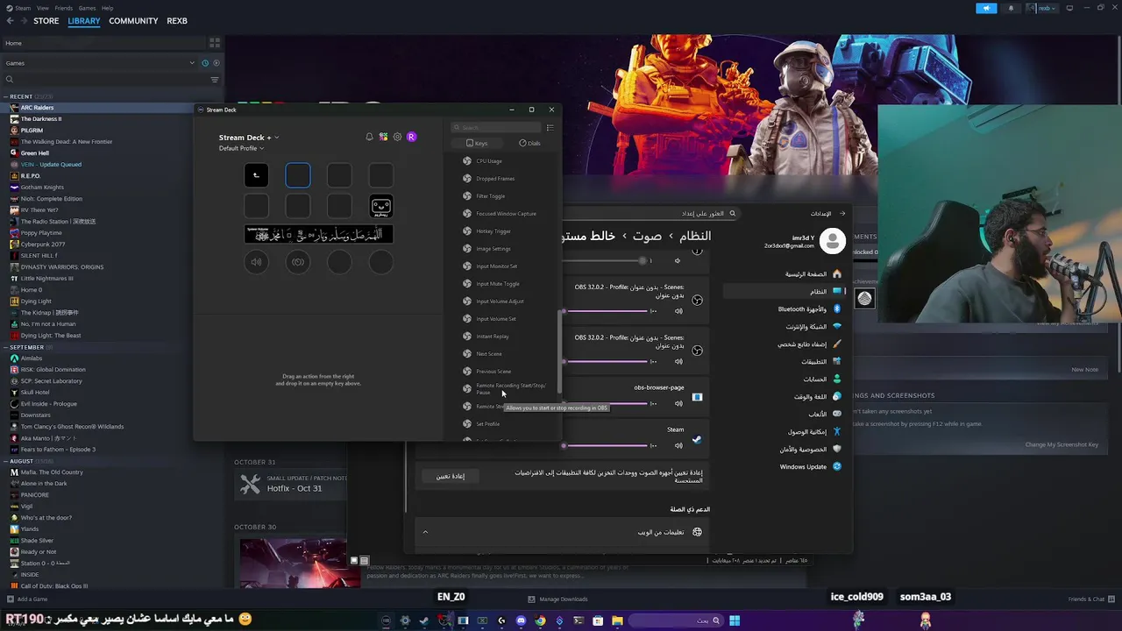
Task: Mute Steam app volume speaker in mixer
Action: click(x=678, y=445)
